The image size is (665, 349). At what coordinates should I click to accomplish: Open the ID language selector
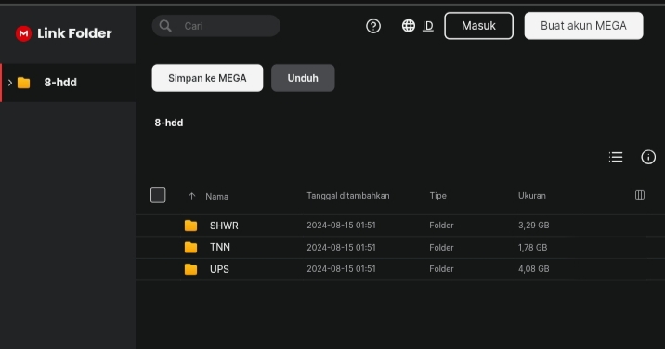[428, 26]
